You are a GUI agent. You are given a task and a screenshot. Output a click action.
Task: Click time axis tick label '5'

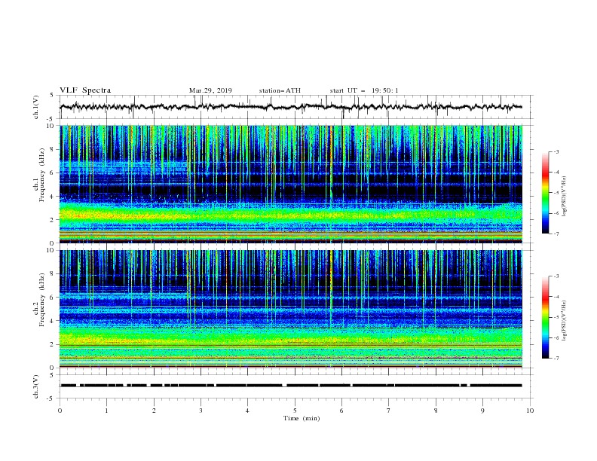[x=295, y=411]
